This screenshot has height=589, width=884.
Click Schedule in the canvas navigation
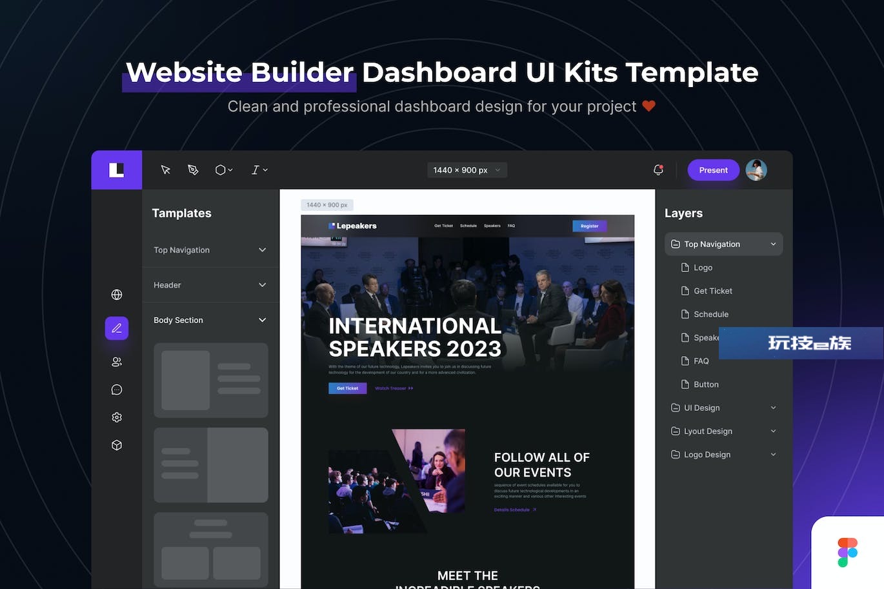468,226
